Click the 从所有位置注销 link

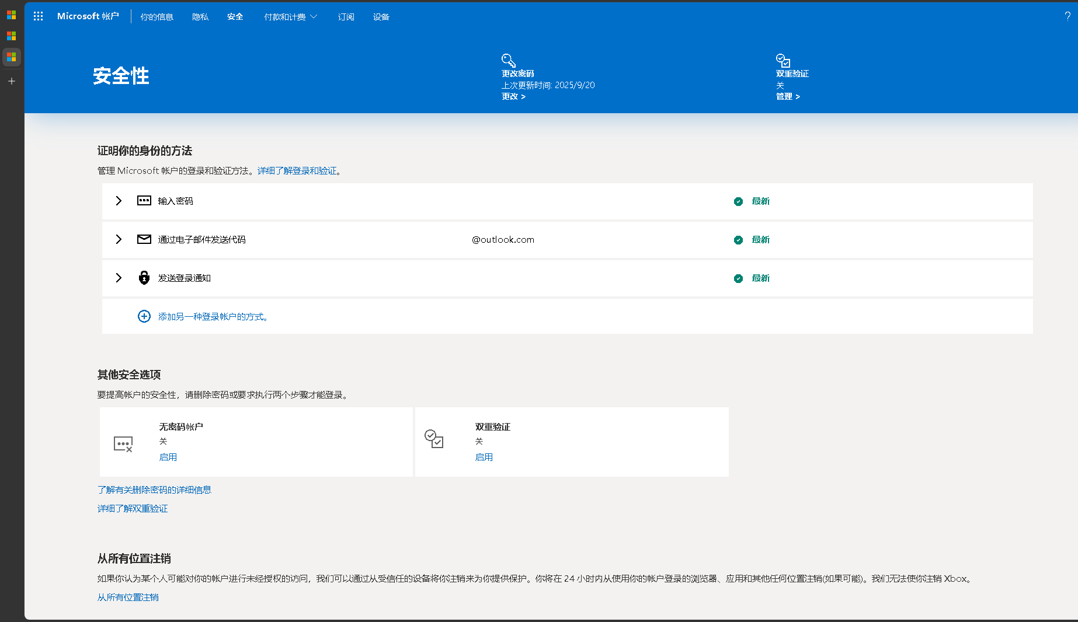pyautogui.click(x=128, y=597)
